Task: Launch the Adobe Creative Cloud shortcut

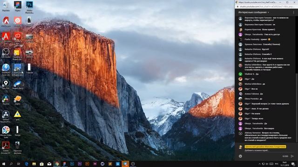Action: point(18,38)
